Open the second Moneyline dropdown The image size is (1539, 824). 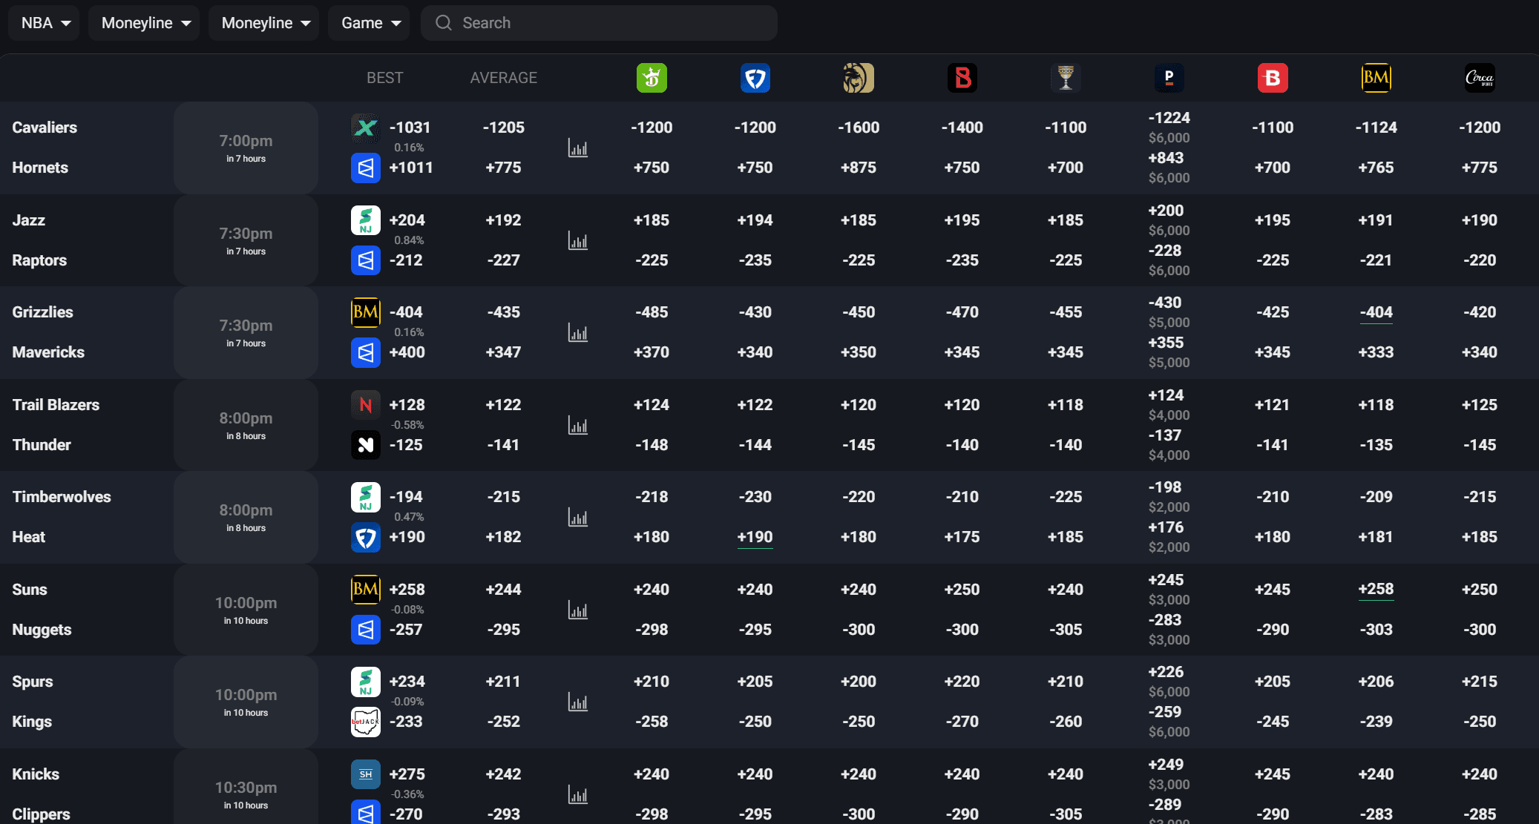click(265, 23)
